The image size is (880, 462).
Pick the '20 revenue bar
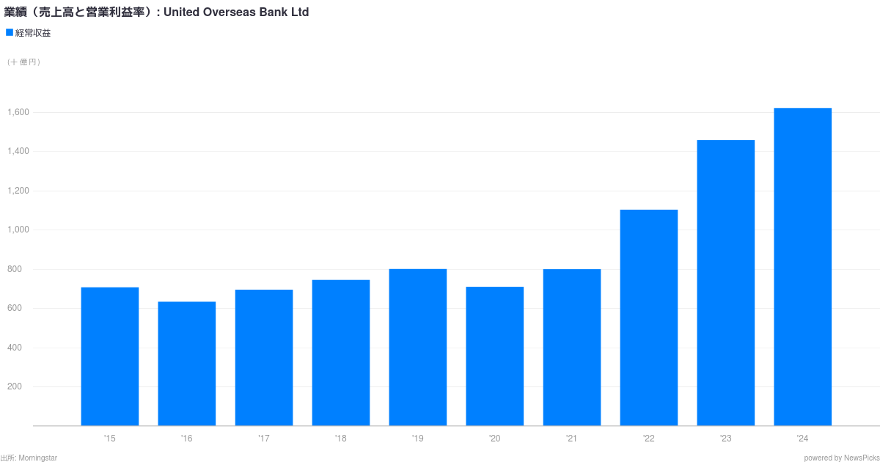pyautogui.click(x=495, y=356)
